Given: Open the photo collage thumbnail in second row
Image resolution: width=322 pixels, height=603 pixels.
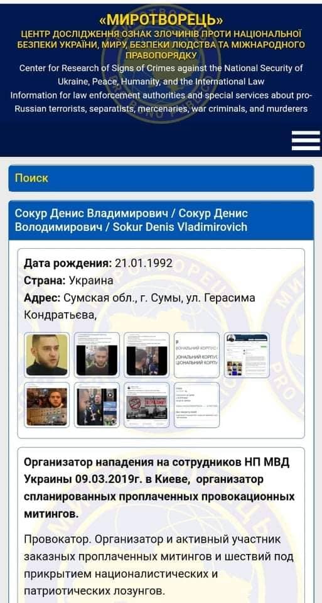Looking at the screenshot, I should (x=97, y=405).
